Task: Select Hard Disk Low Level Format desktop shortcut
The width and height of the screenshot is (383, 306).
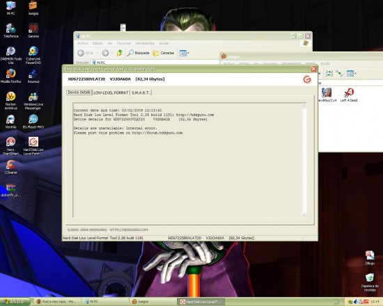Action: pyautogui.click(x=33, y=146)
